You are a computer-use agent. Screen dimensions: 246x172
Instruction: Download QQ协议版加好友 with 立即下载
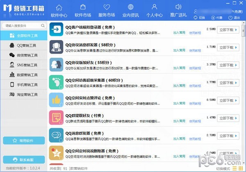click(x=228, y=65)
